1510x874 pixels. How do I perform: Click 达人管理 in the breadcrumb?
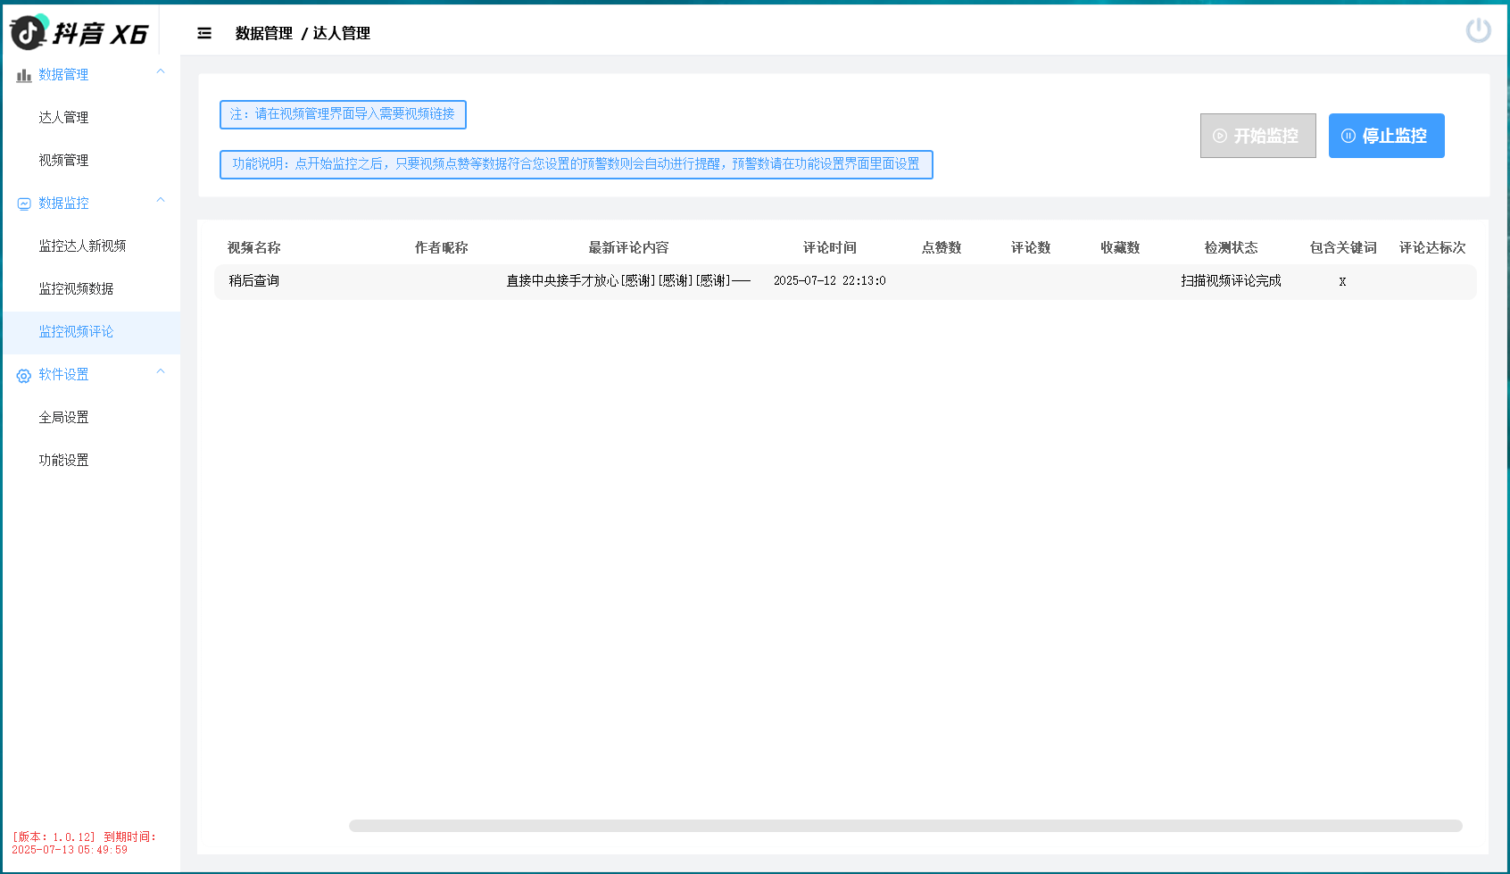342,33
